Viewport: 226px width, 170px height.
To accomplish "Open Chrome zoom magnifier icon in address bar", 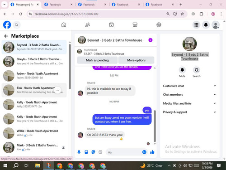I will coord(168,14).
